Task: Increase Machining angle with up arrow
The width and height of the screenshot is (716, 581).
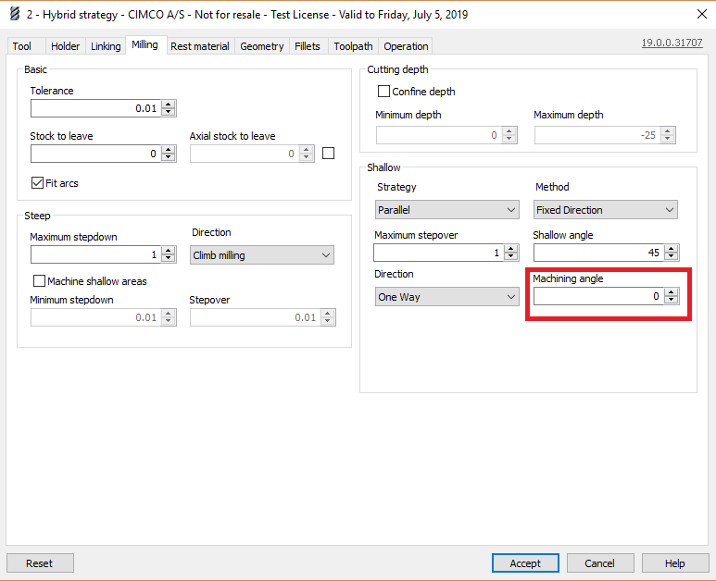Action: 672,292
